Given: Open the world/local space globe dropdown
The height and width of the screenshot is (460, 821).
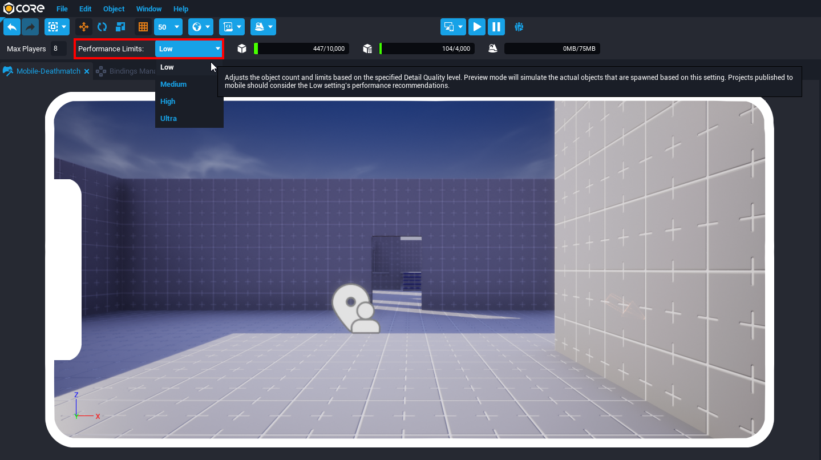Looking at the screenshot, I should pos(200,27).
